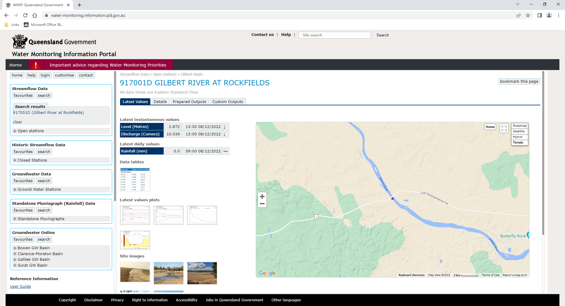Switch the map to Hybrid view
Image resolution: width=565 pixels, height=306 pixels.
click(x=518, y=137)
